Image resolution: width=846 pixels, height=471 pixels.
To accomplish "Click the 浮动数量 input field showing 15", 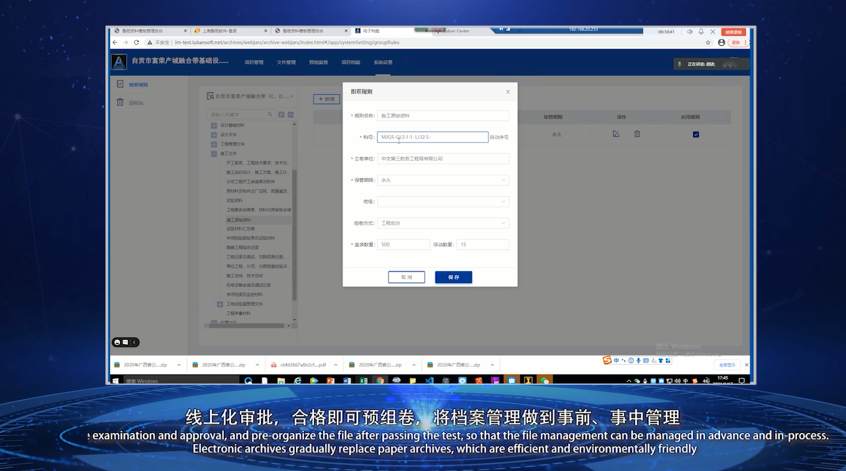I will pos(483,245).
